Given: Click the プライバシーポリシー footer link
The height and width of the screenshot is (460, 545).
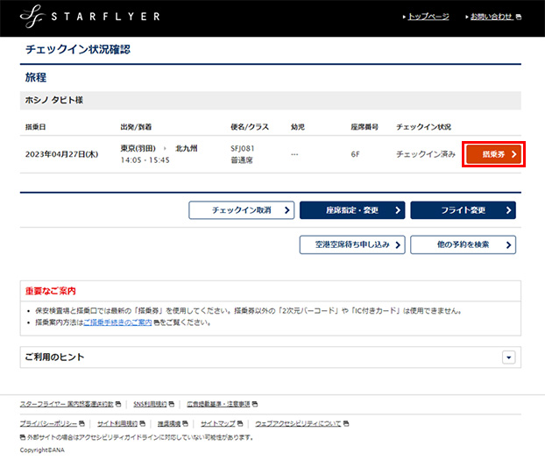Looking at the screenshot, I should [49, 423].
